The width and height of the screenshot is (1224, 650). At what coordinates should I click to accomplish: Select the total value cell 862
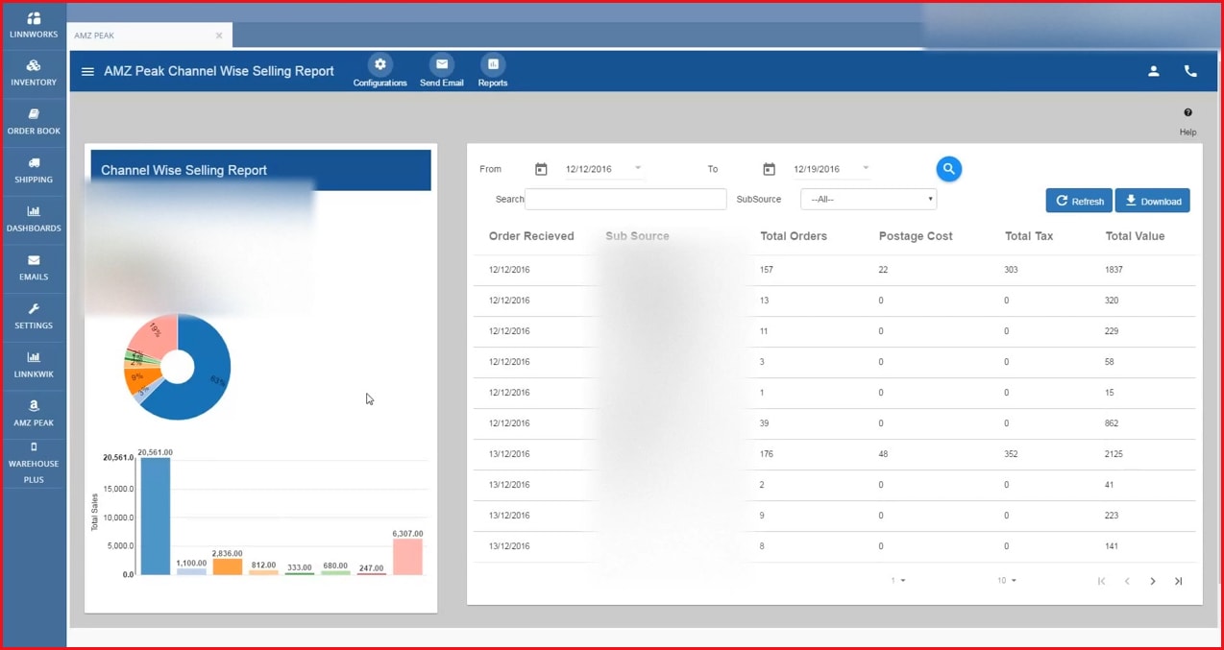tap(1113, 423)
